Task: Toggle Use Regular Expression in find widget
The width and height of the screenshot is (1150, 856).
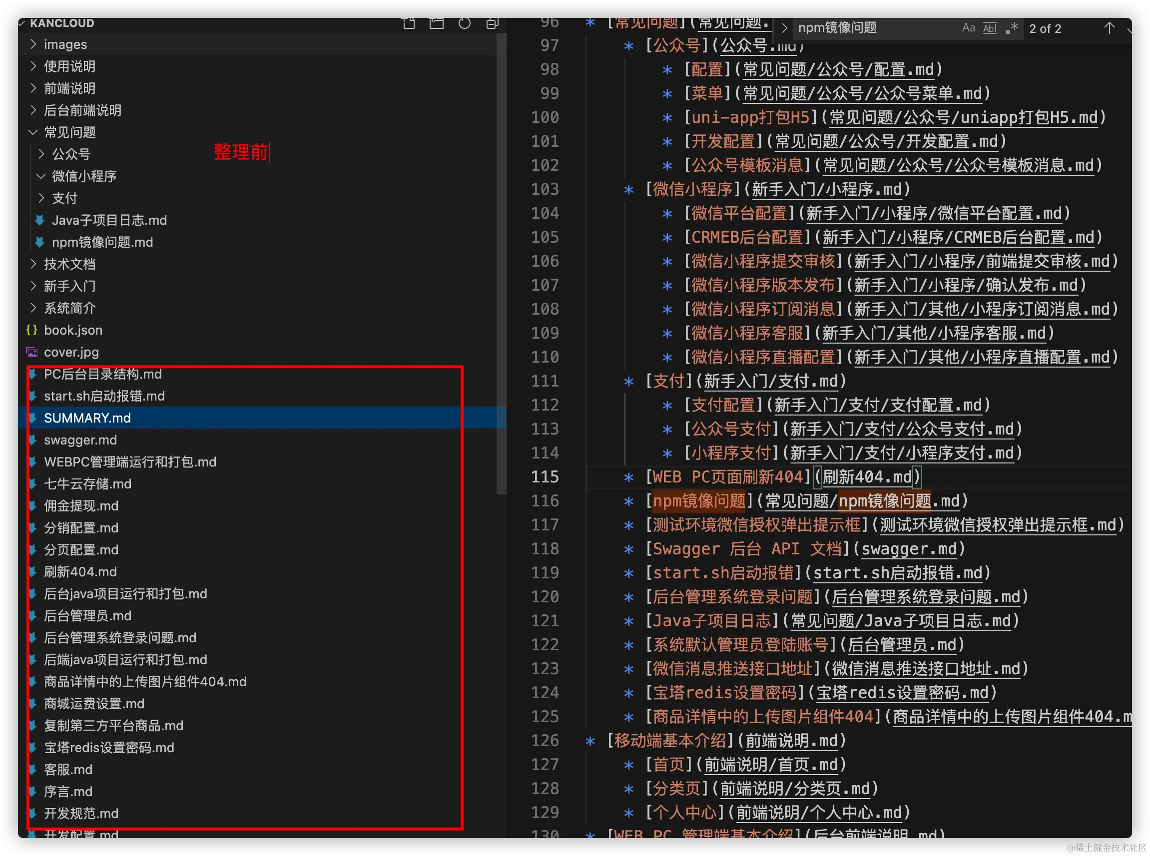Action: pos(1012,28)
